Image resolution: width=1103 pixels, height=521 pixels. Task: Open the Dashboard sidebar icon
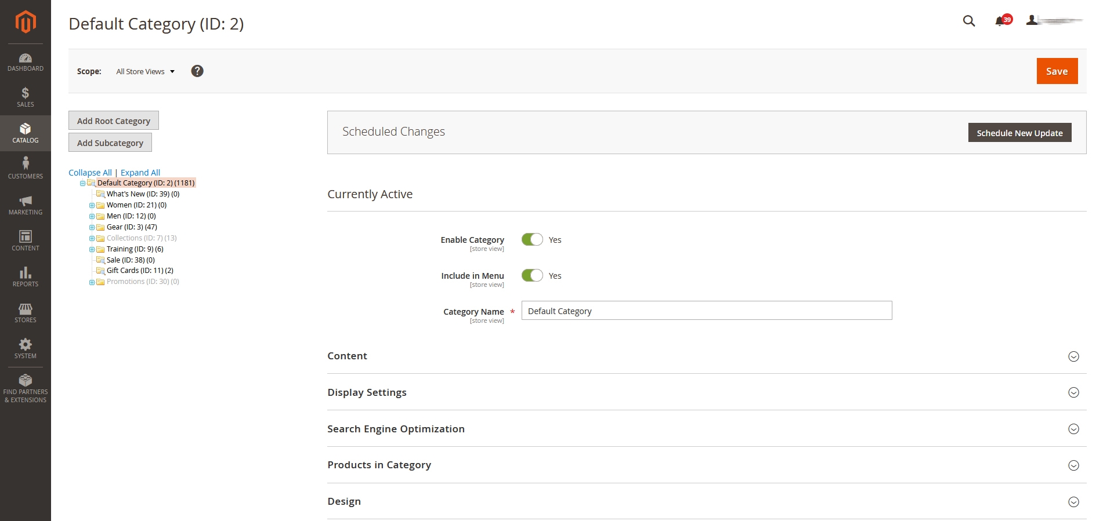point(26,62)
